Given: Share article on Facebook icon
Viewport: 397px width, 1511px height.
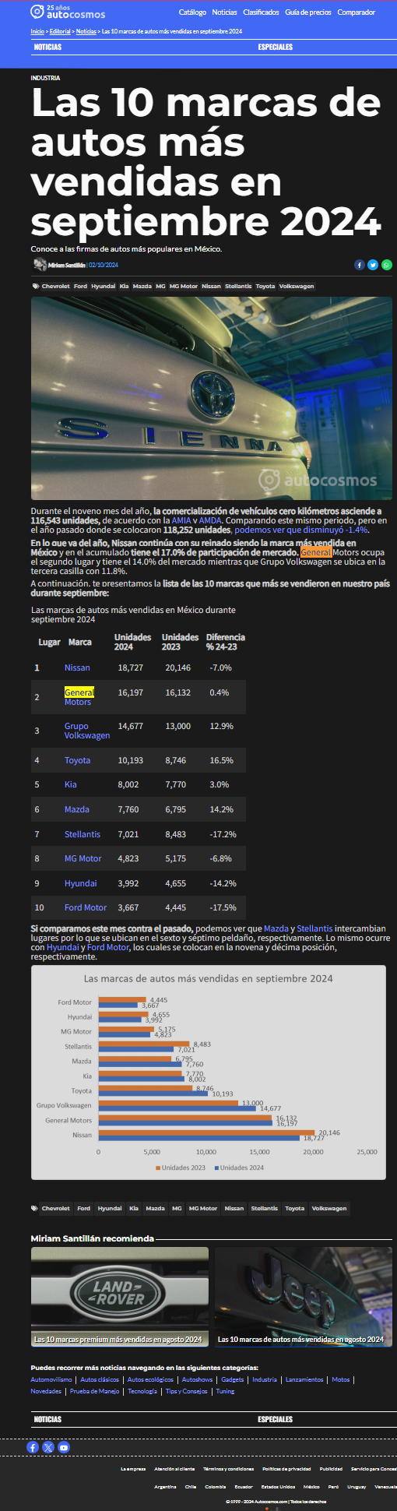Looking at the screenshot, I should point(360,265).
